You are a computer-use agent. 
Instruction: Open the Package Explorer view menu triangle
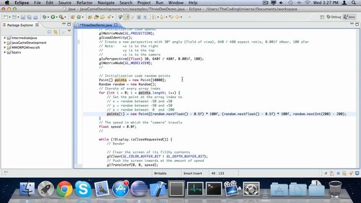pyautogui.click(x=69, y=31)
